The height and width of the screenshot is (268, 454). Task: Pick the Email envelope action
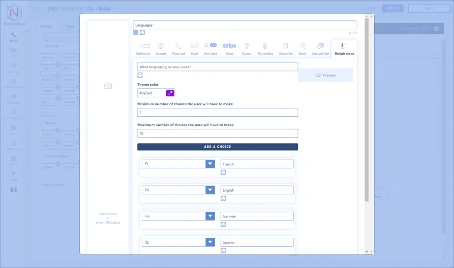[x=194, y=48]
